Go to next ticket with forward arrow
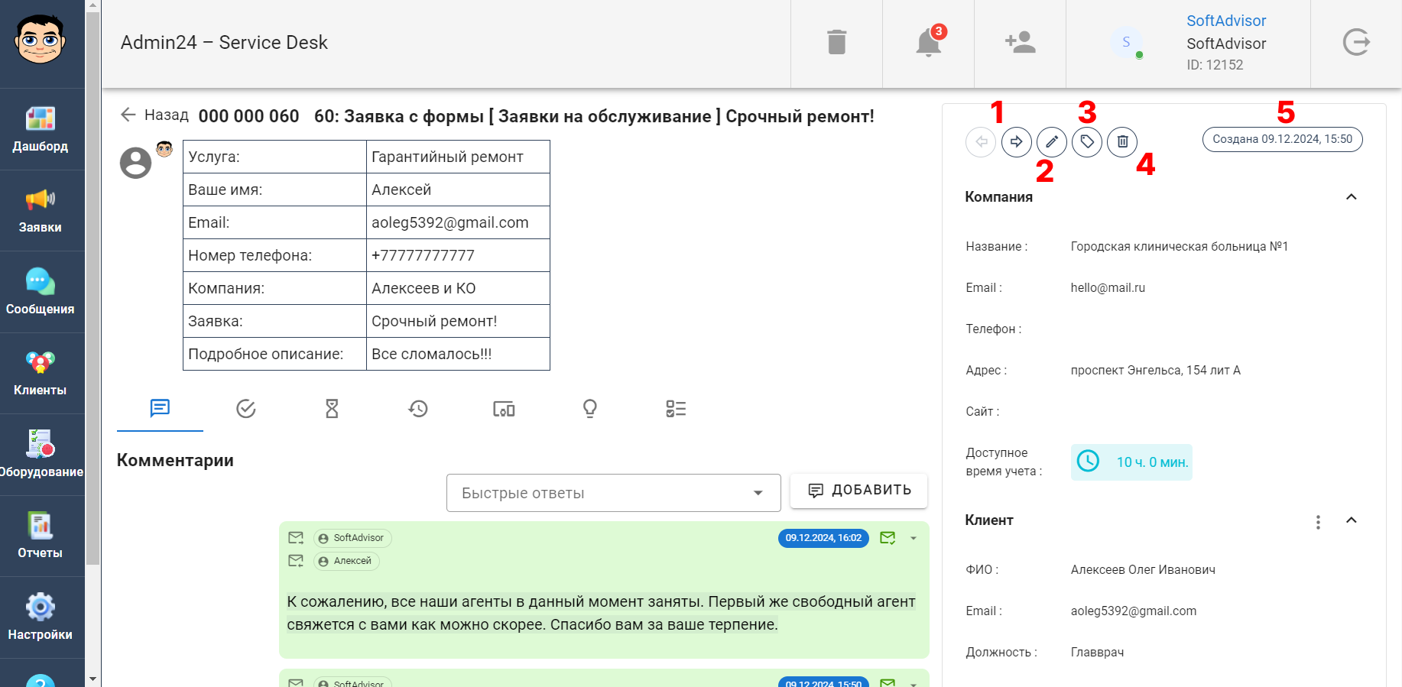The height and width of the screenshot is (687, 1402). coord(1017,142)
